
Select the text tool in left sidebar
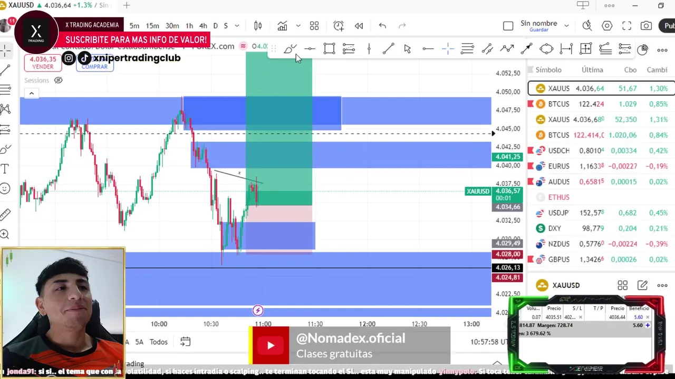pos(5,169)
